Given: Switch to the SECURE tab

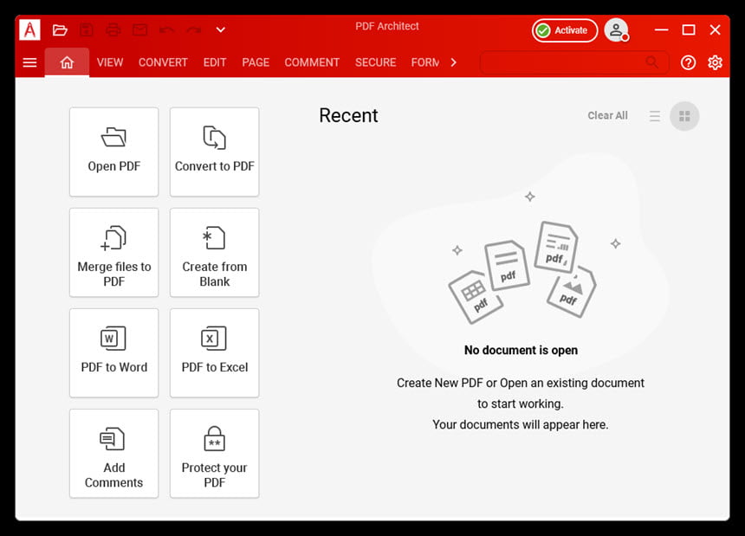Looking at the screenshot, I should pyautogui.click(x=375, y=62).
